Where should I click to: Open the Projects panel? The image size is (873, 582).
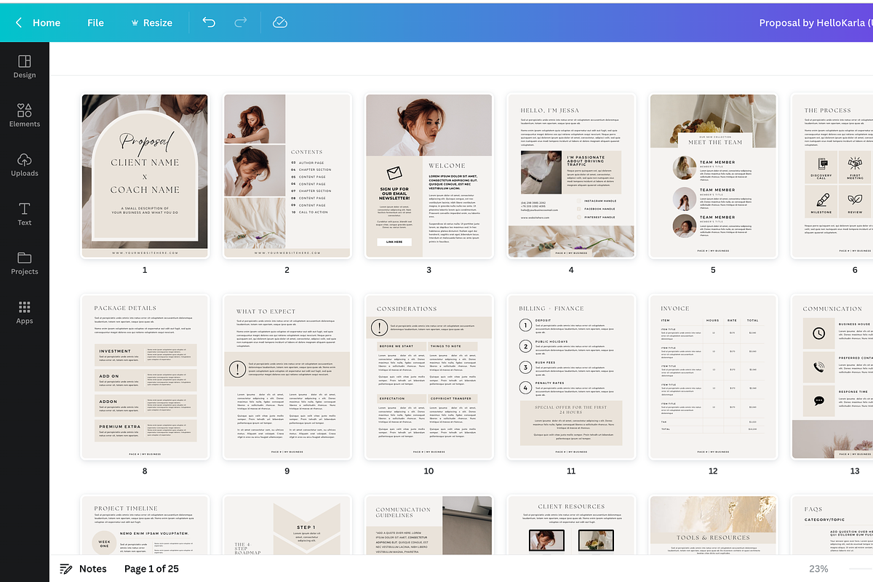24,262
